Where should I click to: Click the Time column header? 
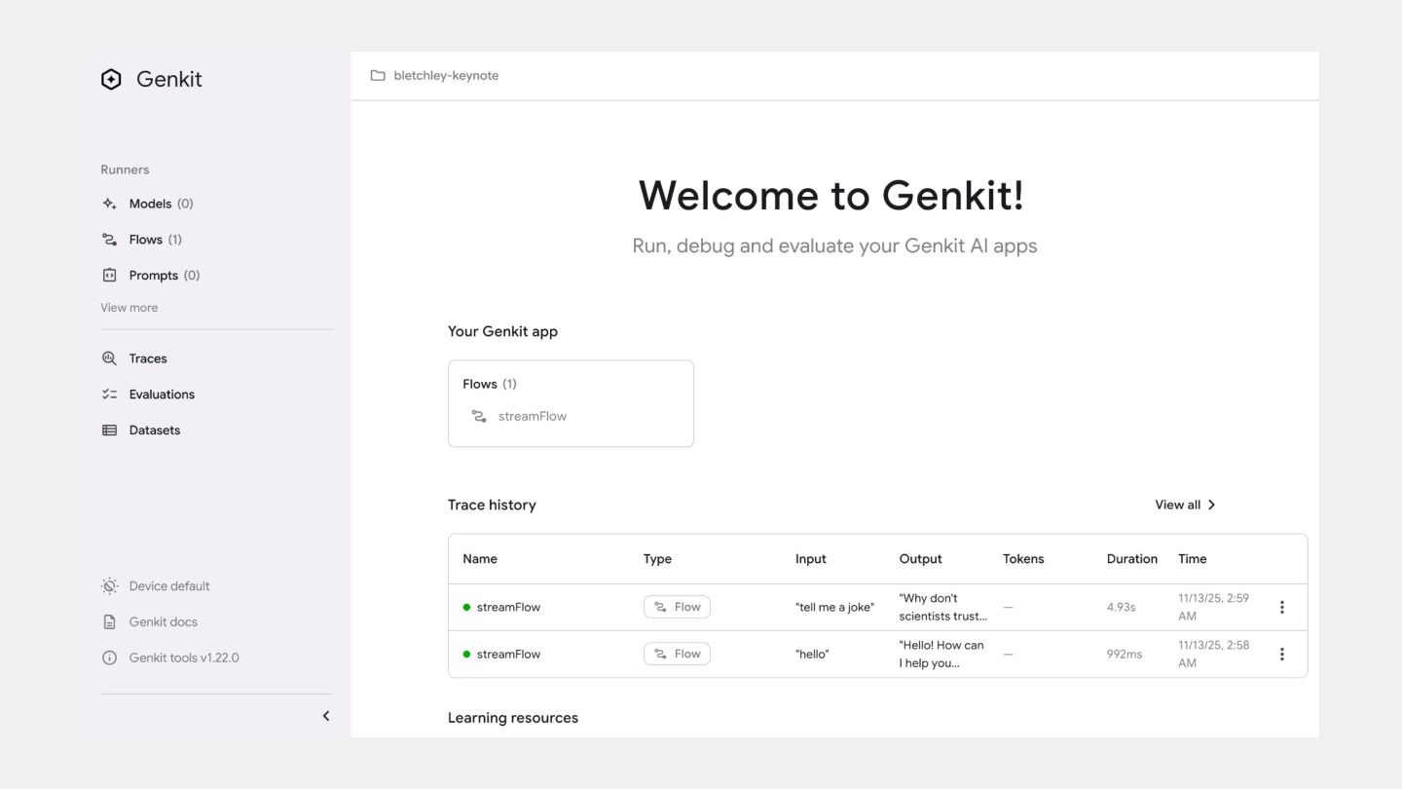pyautogui.click(x=1193, y=559)
